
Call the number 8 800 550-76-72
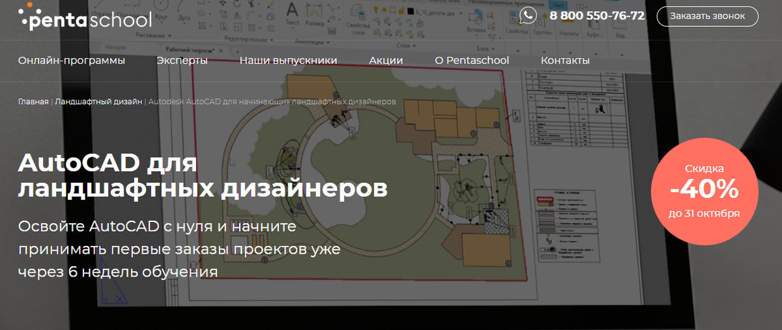[597, 16]
